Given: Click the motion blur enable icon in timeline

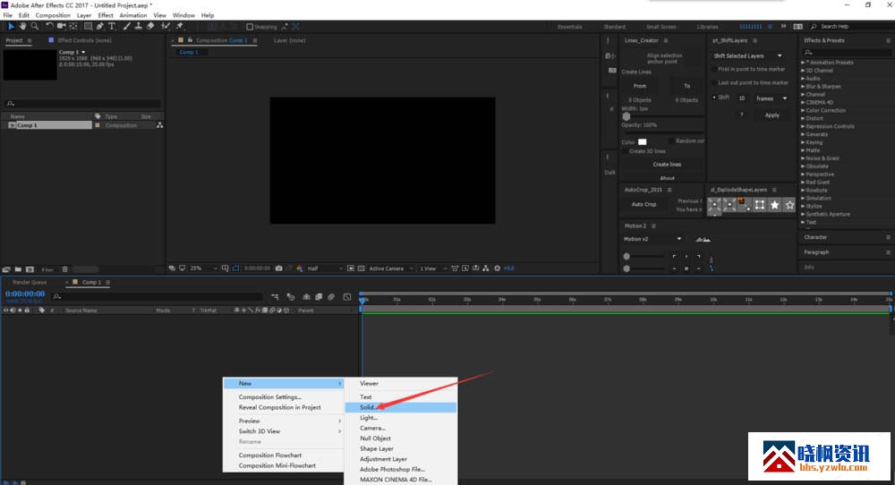Looking at the screenshot, I should 331,297.
